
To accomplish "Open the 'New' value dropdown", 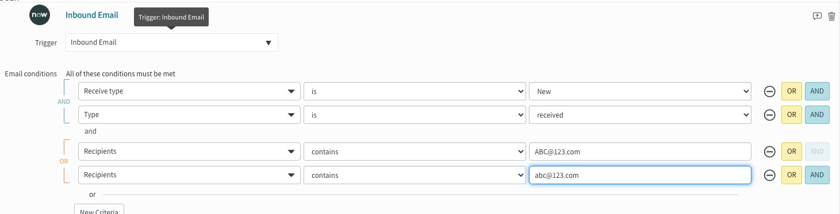I will tap(640, 91).
